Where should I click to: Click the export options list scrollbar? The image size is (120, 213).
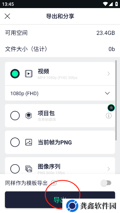coord(116,100)
